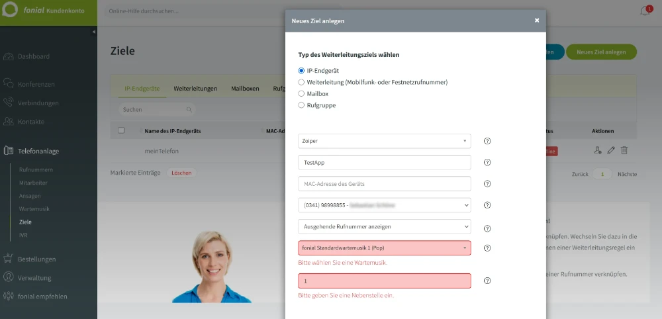The height and width of the screenshot is (319, 662).
Task: Go to Ansagen submenu item
Action: (30, 196)
